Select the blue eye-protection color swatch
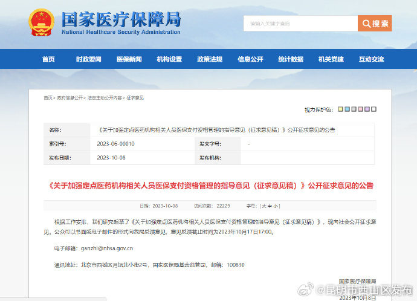The height and width of the screenshot is (301, 417). click(347, 109)
